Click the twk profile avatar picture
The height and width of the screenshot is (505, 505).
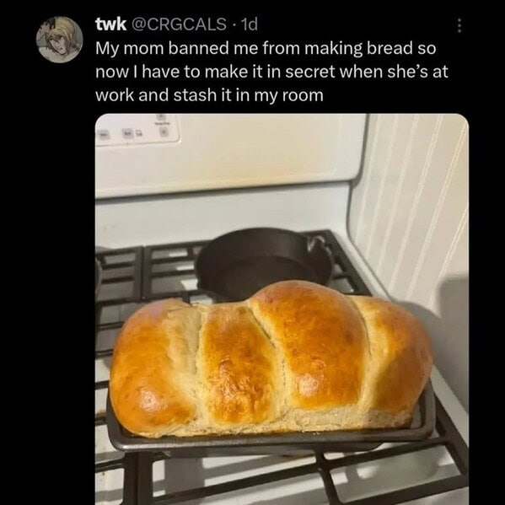(x=59, y=40)
